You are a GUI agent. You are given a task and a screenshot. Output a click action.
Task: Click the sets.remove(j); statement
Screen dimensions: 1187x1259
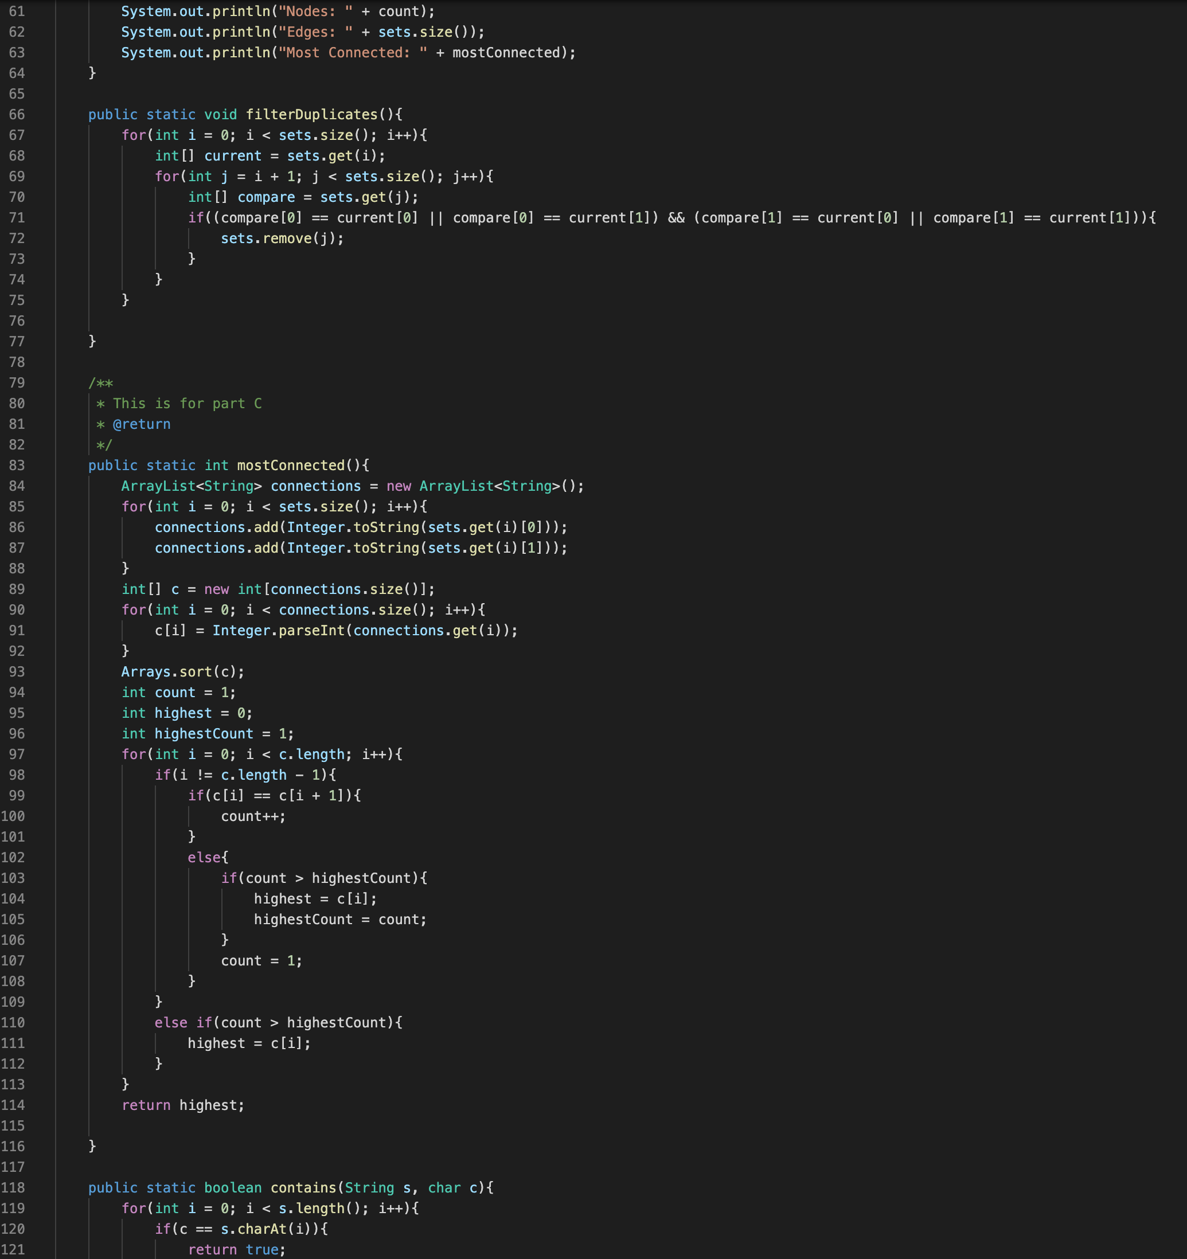282,238
